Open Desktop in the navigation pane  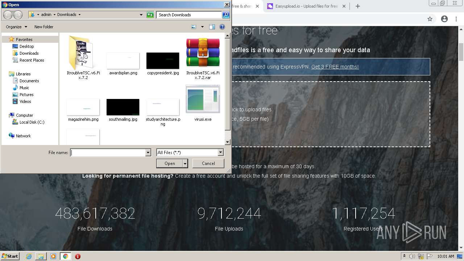pos(26,46)
